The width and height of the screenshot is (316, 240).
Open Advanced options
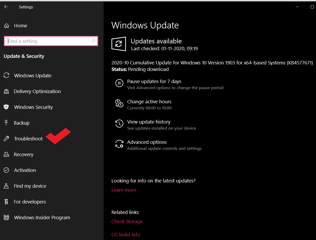point(147,142)
